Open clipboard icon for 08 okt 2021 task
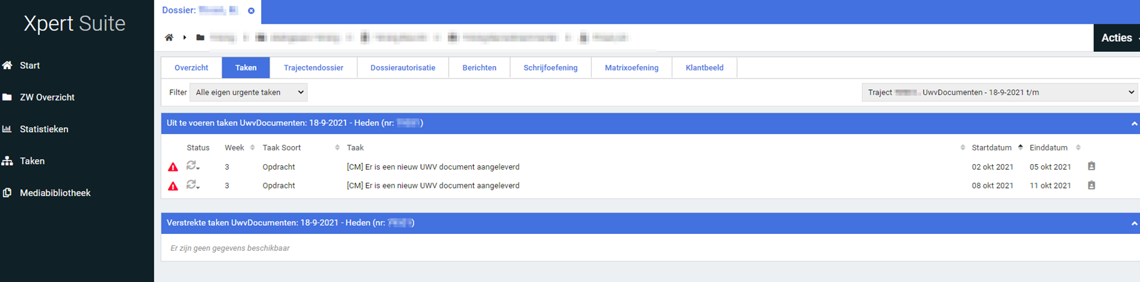The height and width of the screenshot is (282, 1140). [1091, 185]
